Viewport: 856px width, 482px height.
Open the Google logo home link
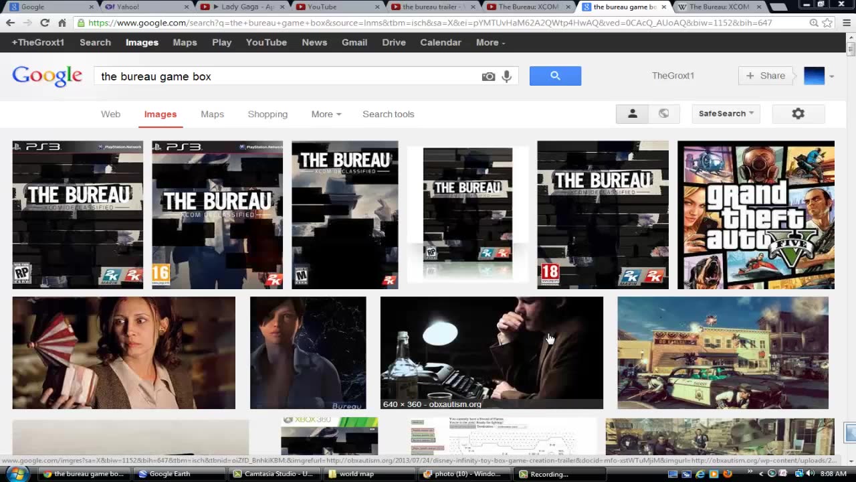pos(47,76)
